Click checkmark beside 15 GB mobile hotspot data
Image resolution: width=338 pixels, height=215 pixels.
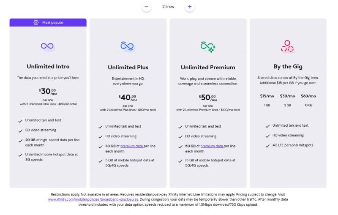pos(180,161)
